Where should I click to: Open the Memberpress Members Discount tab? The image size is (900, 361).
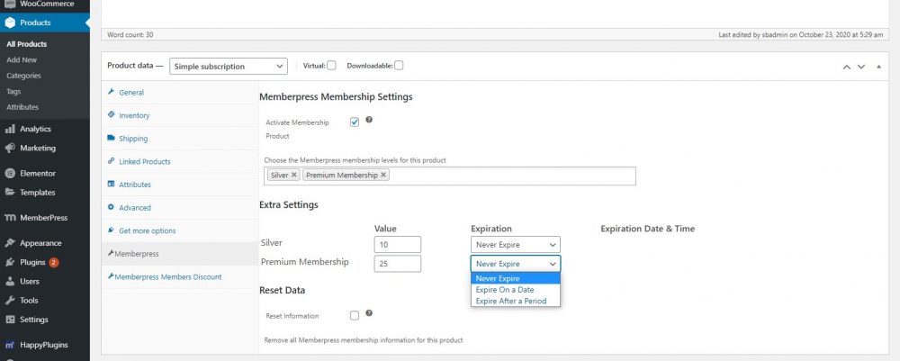click(x=167, y=276)
